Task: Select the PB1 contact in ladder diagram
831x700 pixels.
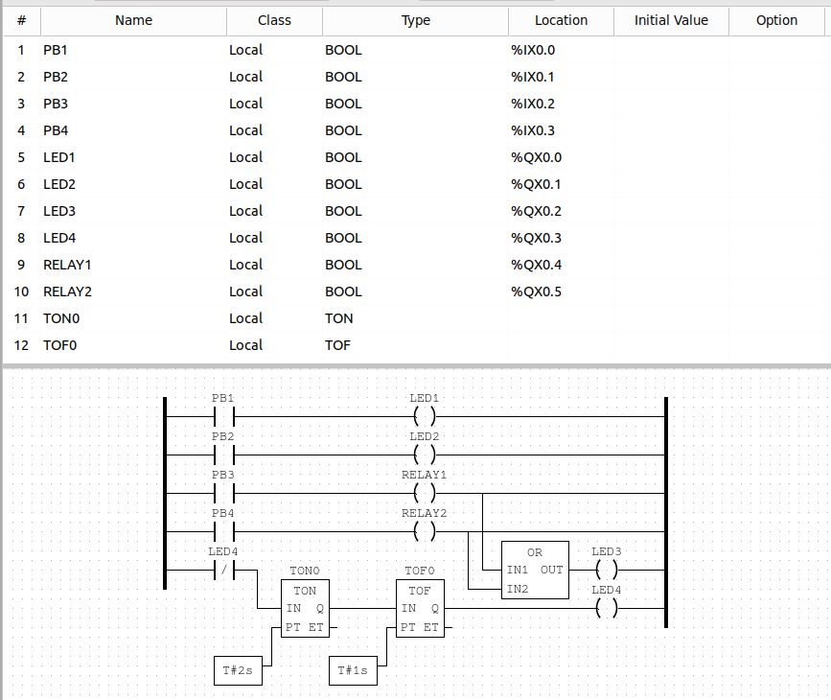Action: coord(223,417)
